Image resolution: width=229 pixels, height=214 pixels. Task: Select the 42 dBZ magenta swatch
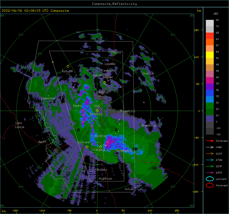pyautogui.click(x=210, y=80)
